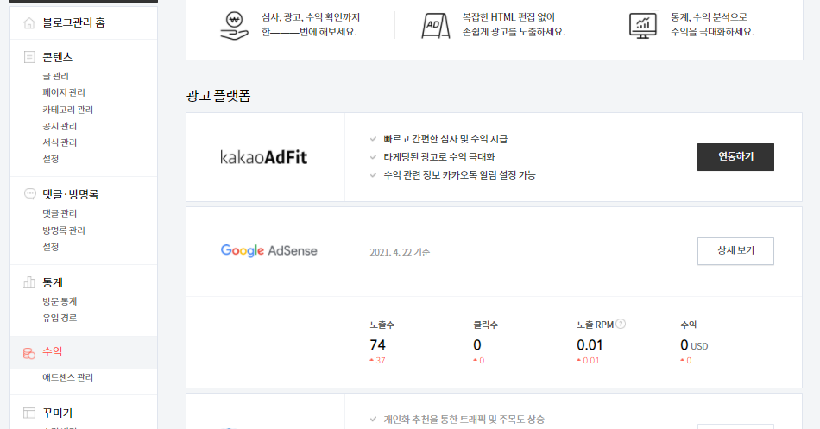Click the 연동하기 button for kakaoAdFit
820x429 pixels.
(x=735, y=157)
